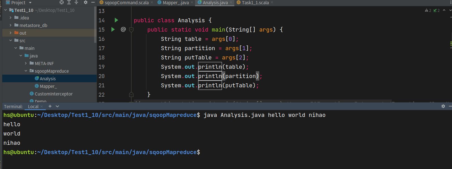Expand the out folder
Screen dimensions: 452x169
pos(11,33)
